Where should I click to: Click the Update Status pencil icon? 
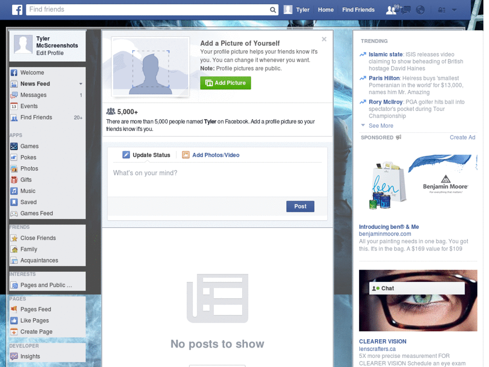(x=126, y=155)
